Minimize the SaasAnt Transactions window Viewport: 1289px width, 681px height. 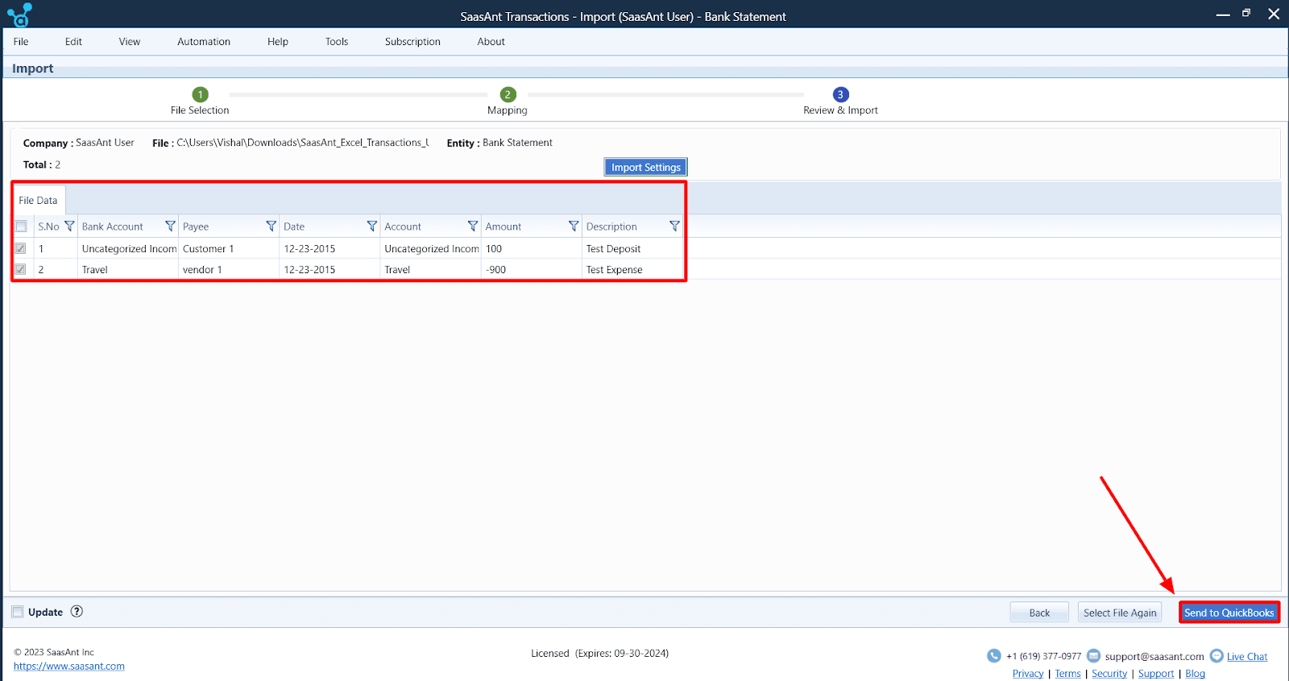coord(1223,15)
